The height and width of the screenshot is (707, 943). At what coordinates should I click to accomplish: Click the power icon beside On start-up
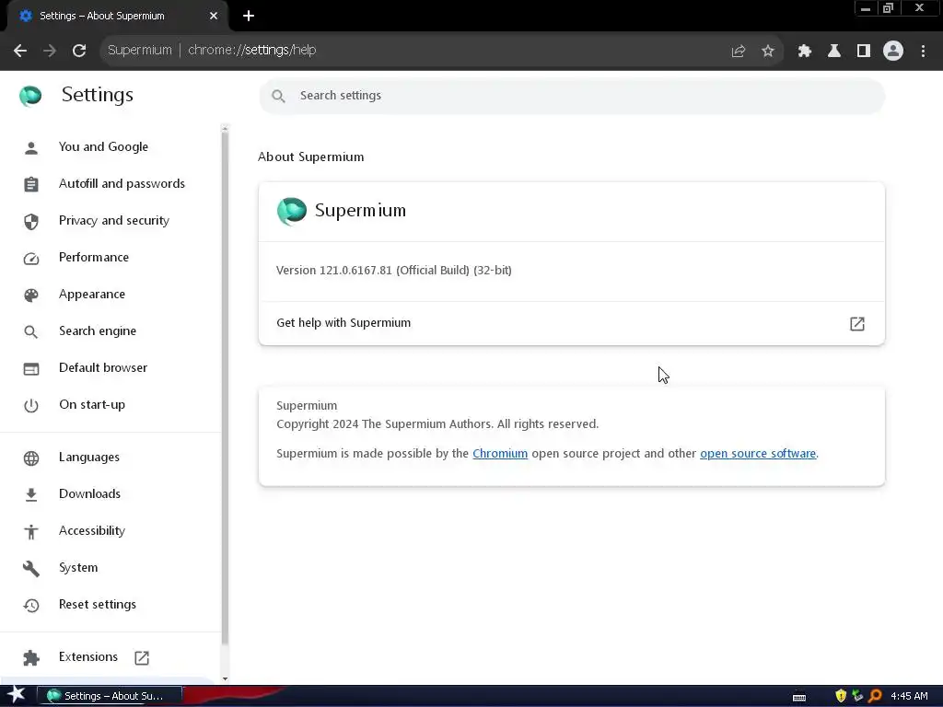[31, 405]
